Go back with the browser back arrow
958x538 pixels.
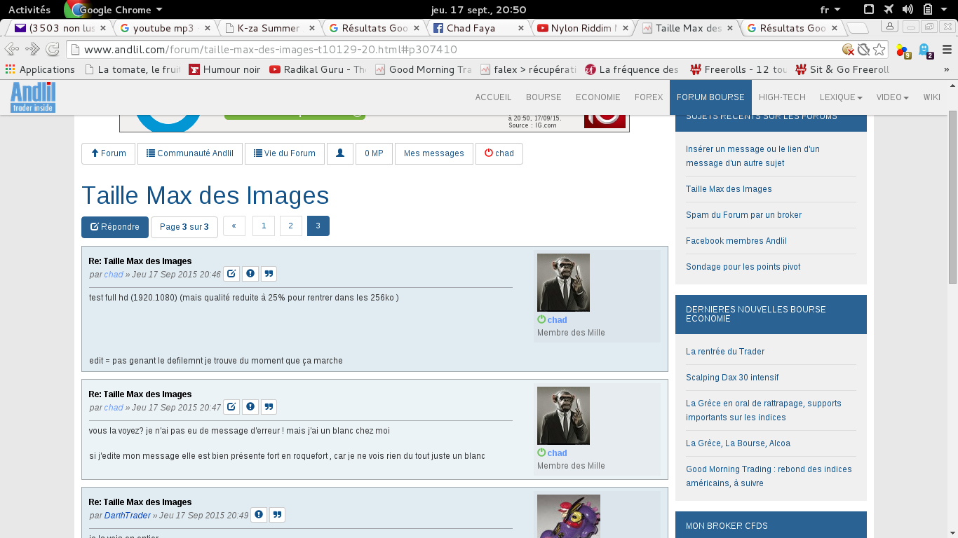pos(12,49)
